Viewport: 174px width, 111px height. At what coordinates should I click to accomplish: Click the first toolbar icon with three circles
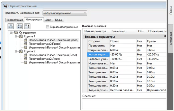coord(11,26)
